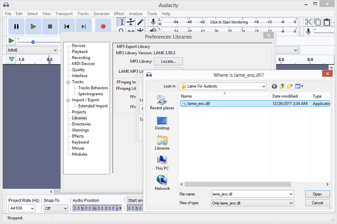Viewport: 337px width, 224px height.
Task: Open This PC in file dialog sidebar
Action: [x=162, y=163]
